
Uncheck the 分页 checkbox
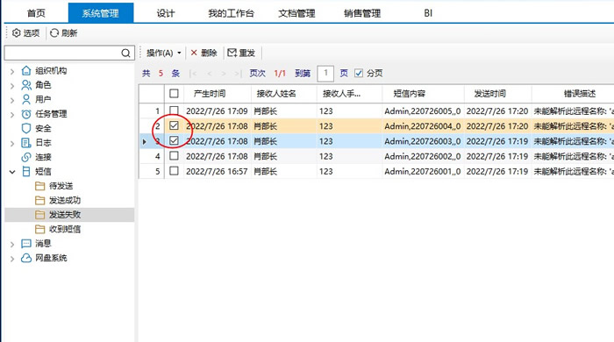tap(359, 73)
